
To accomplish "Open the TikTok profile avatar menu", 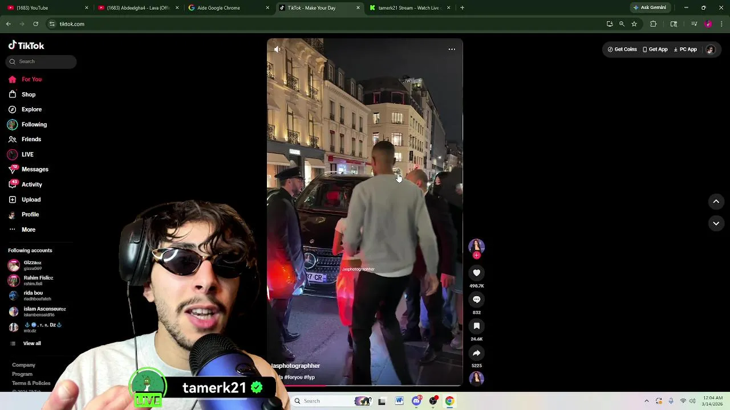I will [x=710, y=50].
